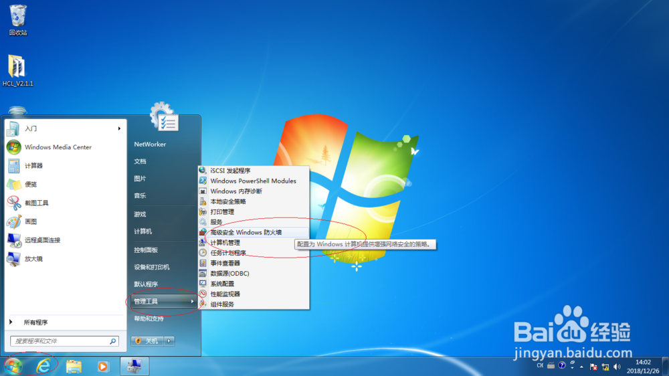Click the Windows 内存诊断 icon

[203, 191]
